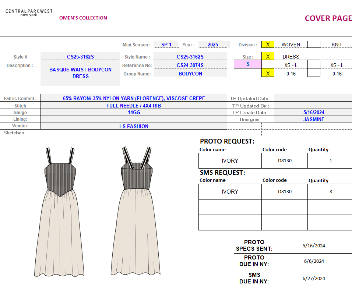Viewport: 352px width, 286px height.
Task: Click the PROTO DUE IN NY: label
Action: tap(254, 261)
